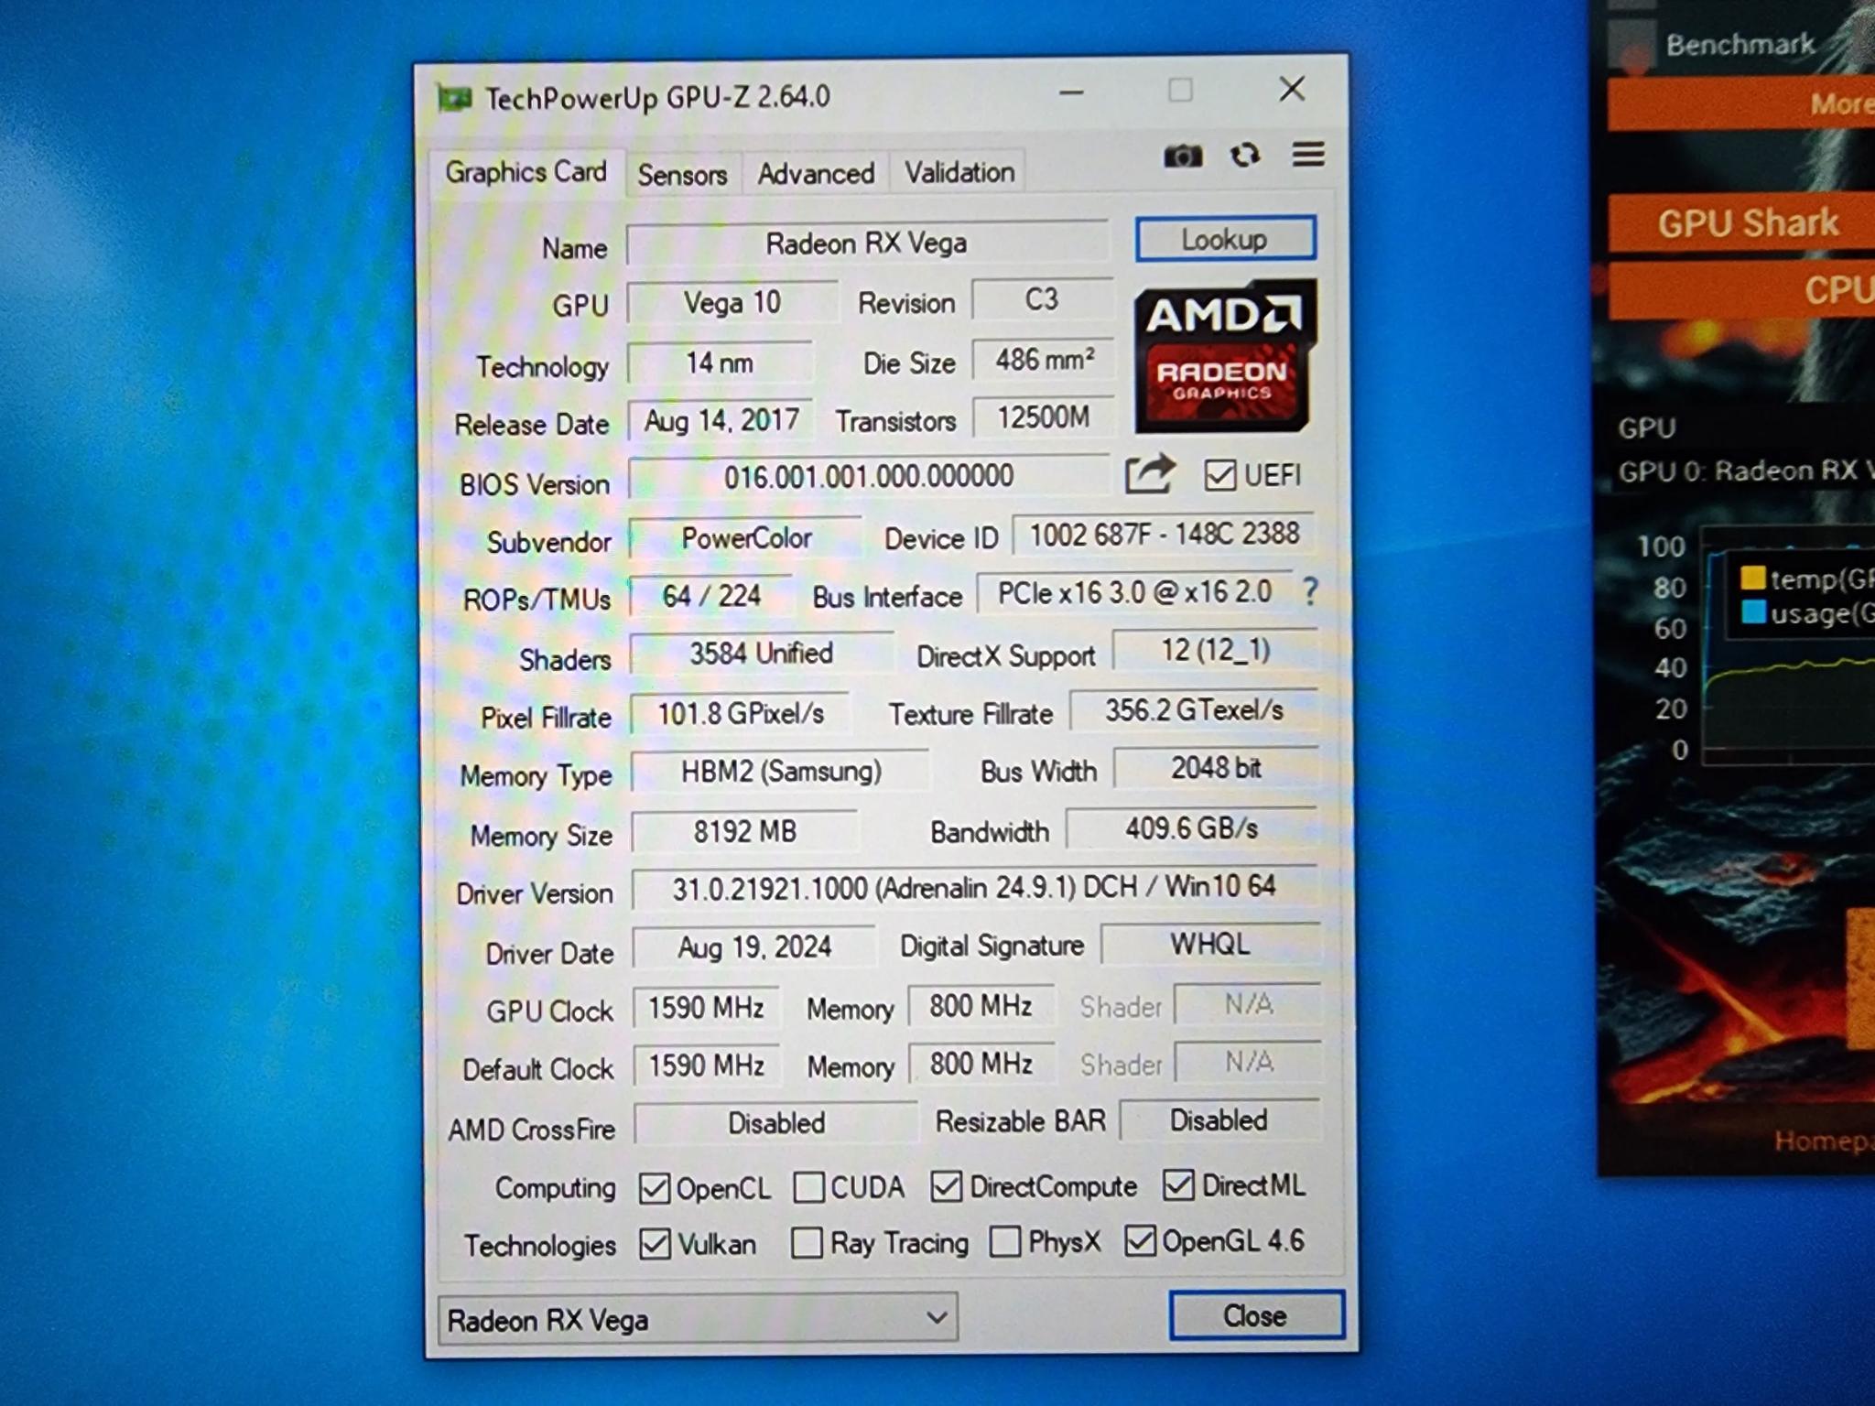Click the bus interface question mark icon
Screen dimensions: 1875x1406
[1310, 591]
